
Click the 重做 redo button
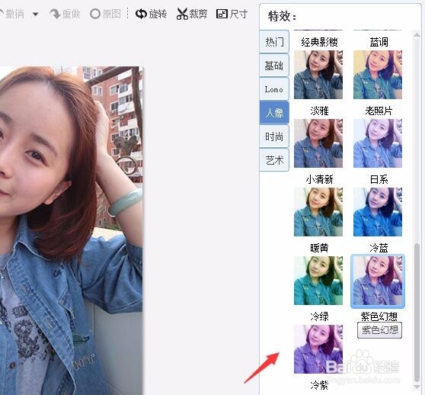(65, 14)
